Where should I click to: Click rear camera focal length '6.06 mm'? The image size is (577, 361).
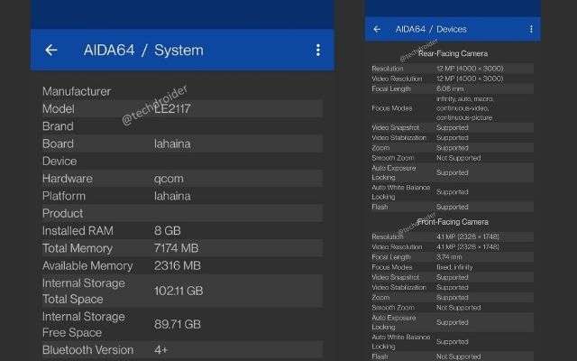[x=450, y=88]
